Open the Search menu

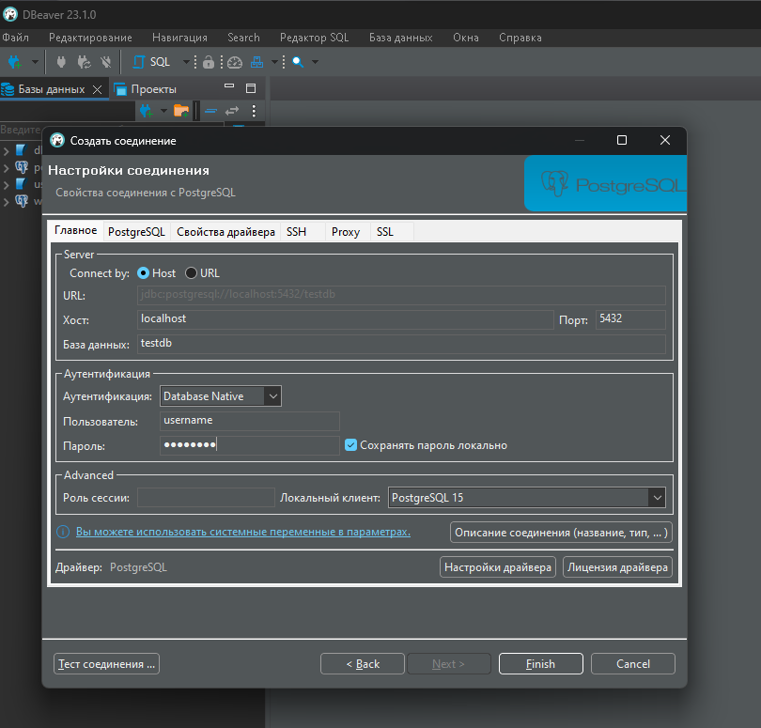[x=243, y=38]
